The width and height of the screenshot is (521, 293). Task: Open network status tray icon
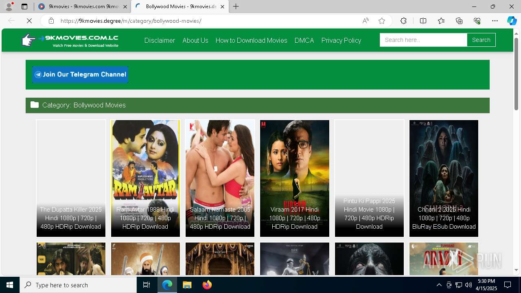(458, 285)
